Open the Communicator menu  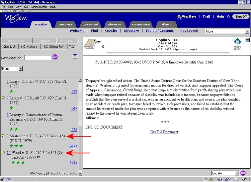[39, 7]
